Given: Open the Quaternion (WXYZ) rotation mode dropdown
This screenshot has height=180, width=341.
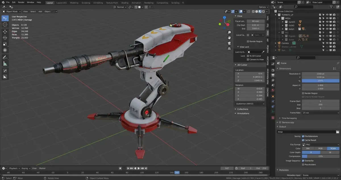Looking at the screenshot, I should click(x=250, y=104).
